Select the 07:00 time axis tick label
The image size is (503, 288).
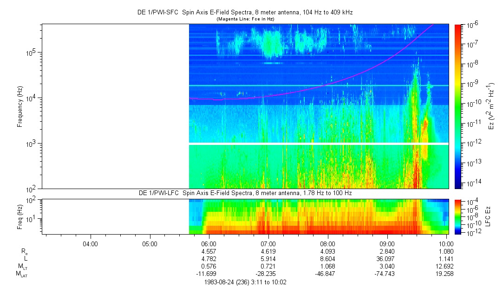pos(268,243)
